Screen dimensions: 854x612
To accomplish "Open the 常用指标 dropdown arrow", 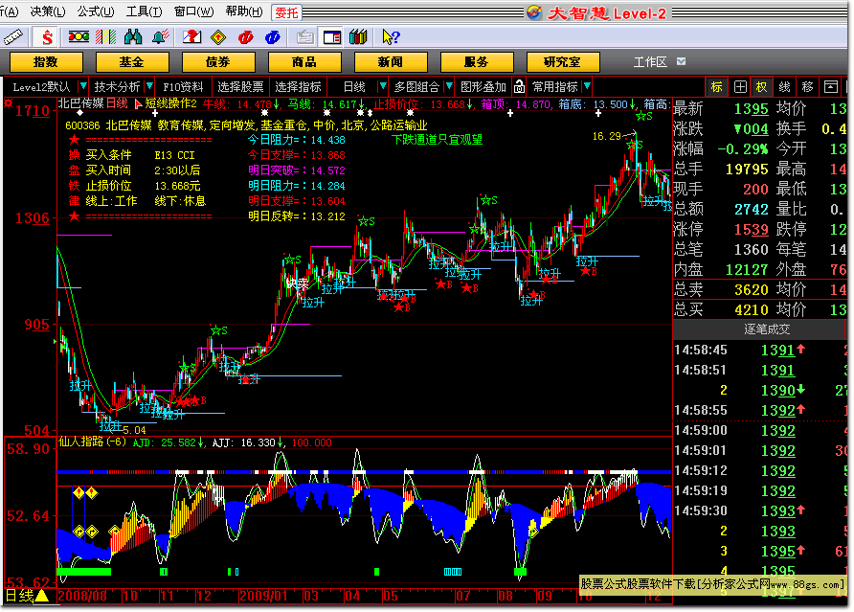I will click(587, 86).
